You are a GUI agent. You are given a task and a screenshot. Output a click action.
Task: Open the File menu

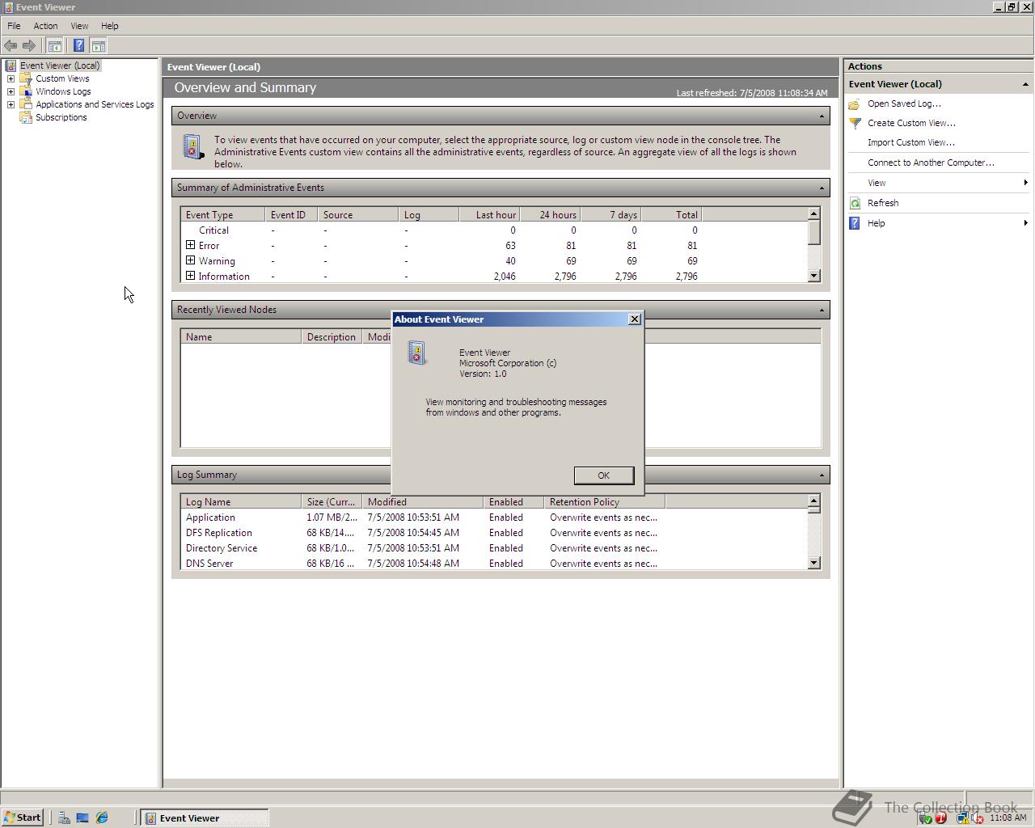coord(14,26)
